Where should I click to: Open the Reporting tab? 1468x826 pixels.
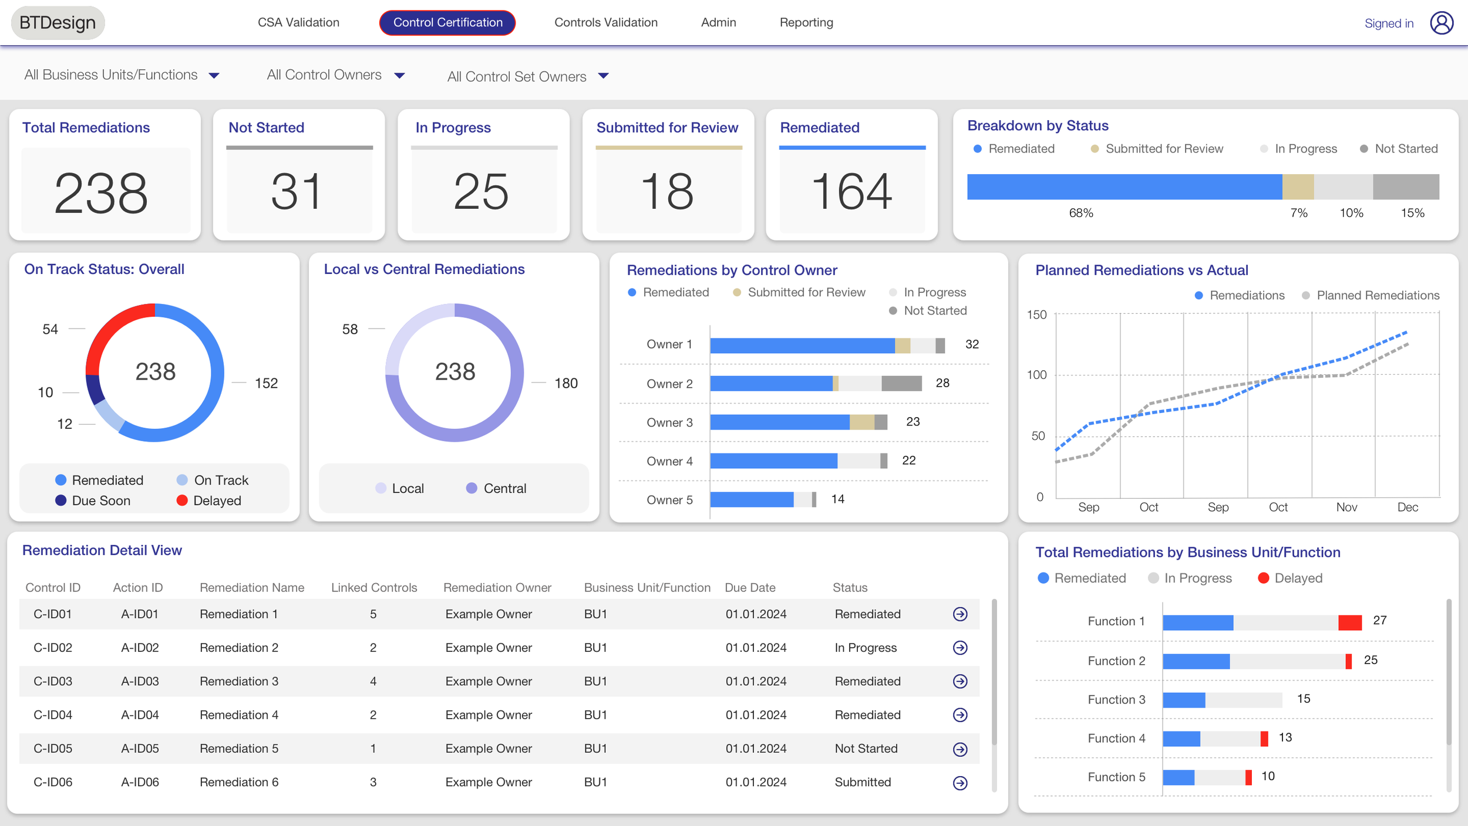click(806, 22)
